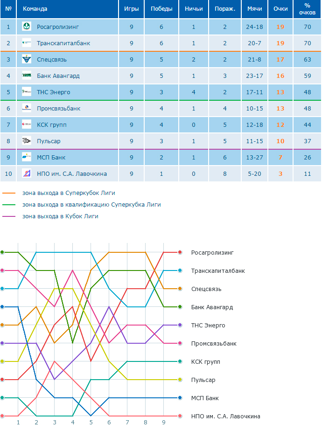The image size is (322, 430).
Task: Click teal end marker for КСК групп line
Action: [180, 361]
